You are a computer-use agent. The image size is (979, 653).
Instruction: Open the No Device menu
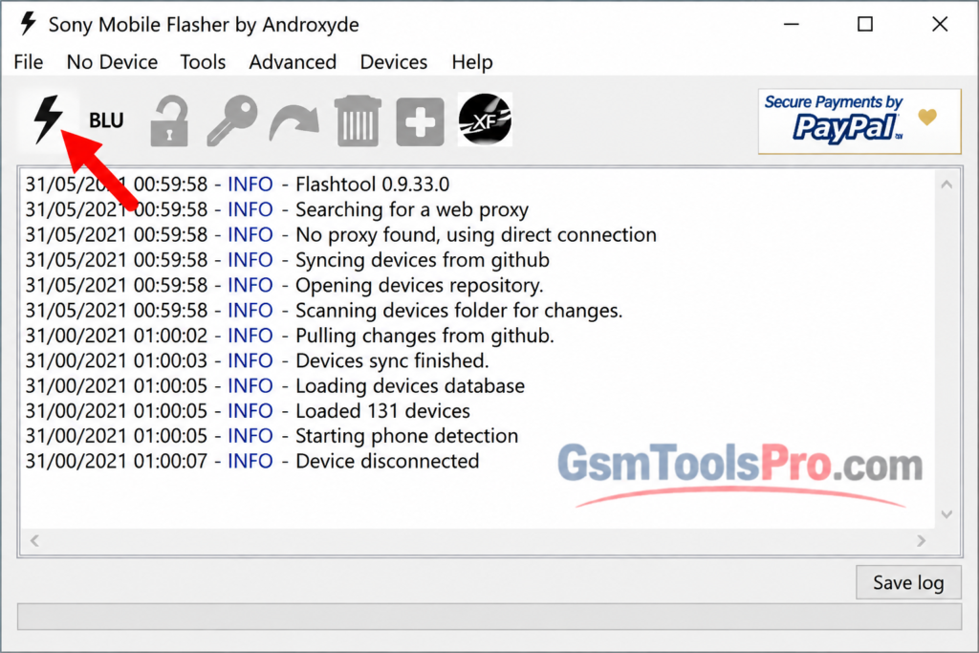click(x=113, y=62)
